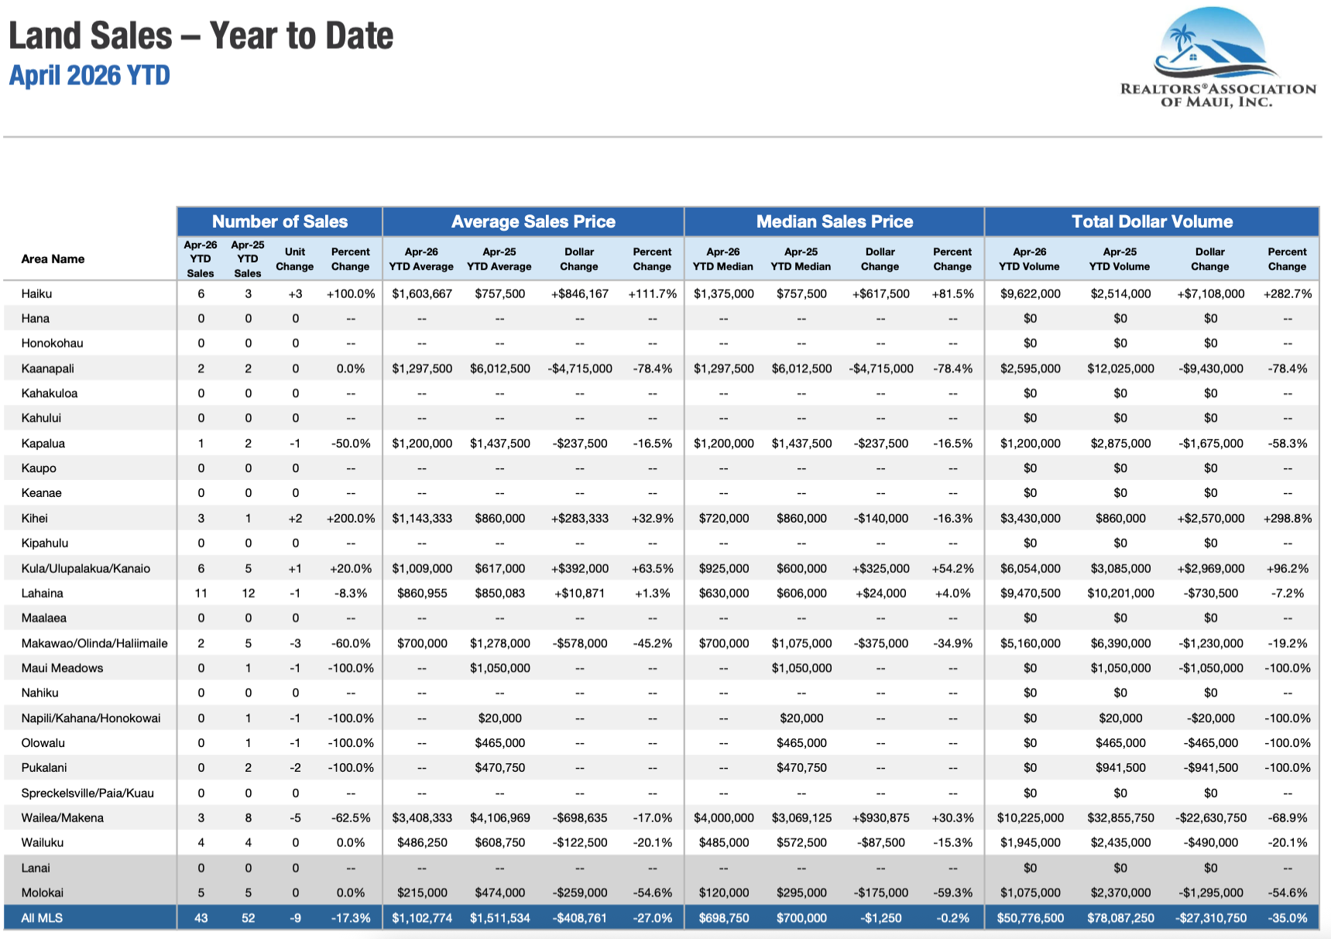Click Kihei's Apr-26 volume '$3,430,000'
The height and width of the screenshot is (939, 1331).
point(1029,518)
